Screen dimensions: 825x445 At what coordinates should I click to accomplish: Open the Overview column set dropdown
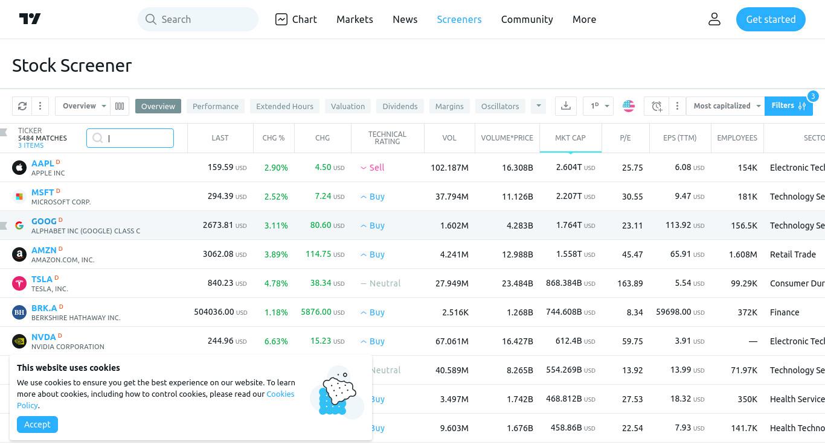tap(83, 106)
